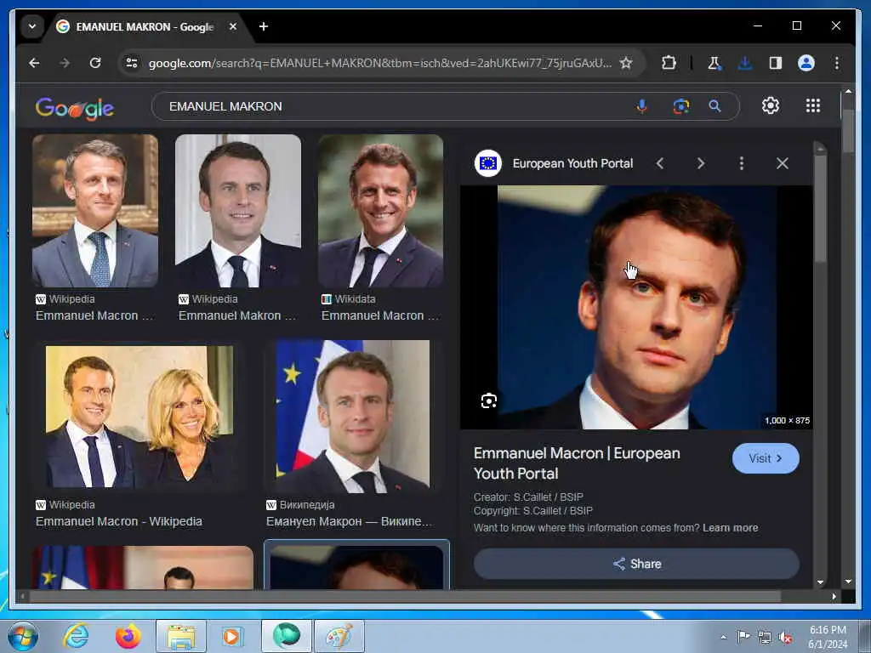Click the forward navigation arrow
The image size is (871, 653).
click(65, 63)
